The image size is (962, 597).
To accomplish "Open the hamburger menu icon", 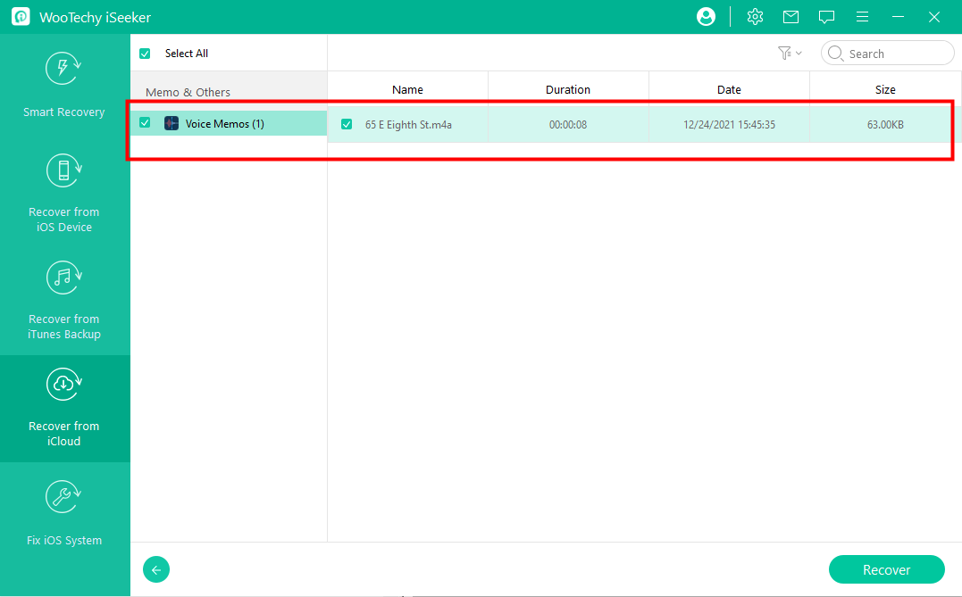I will [862, 17].
